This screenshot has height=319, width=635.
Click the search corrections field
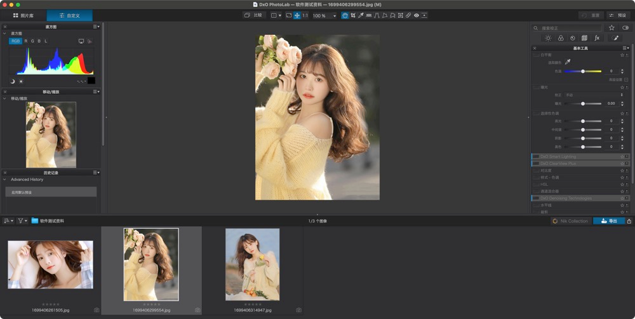(567, 28)
